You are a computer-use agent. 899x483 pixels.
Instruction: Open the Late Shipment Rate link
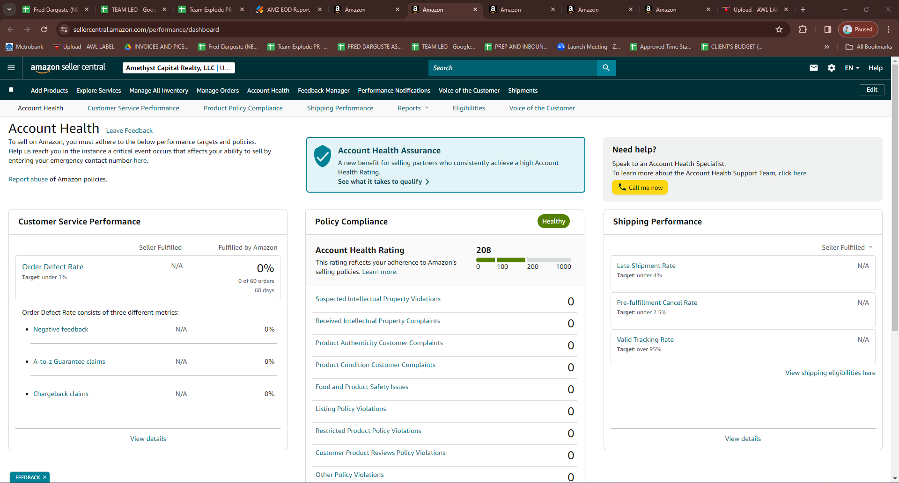[646, 266]
